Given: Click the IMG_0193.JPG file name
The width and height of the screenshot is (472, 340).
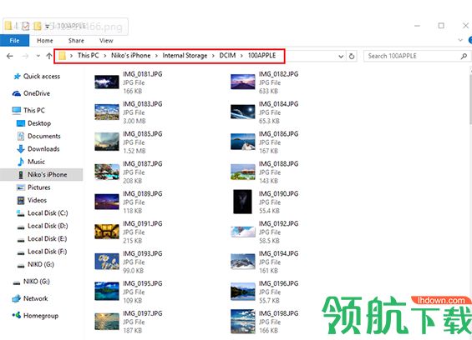Looking at the screenshot, I should 142,254.
